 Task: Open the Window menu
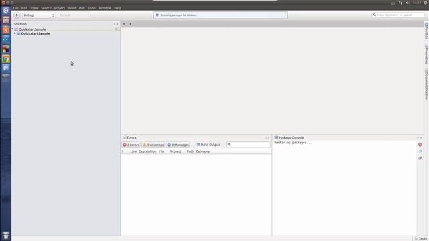[105, 8]
